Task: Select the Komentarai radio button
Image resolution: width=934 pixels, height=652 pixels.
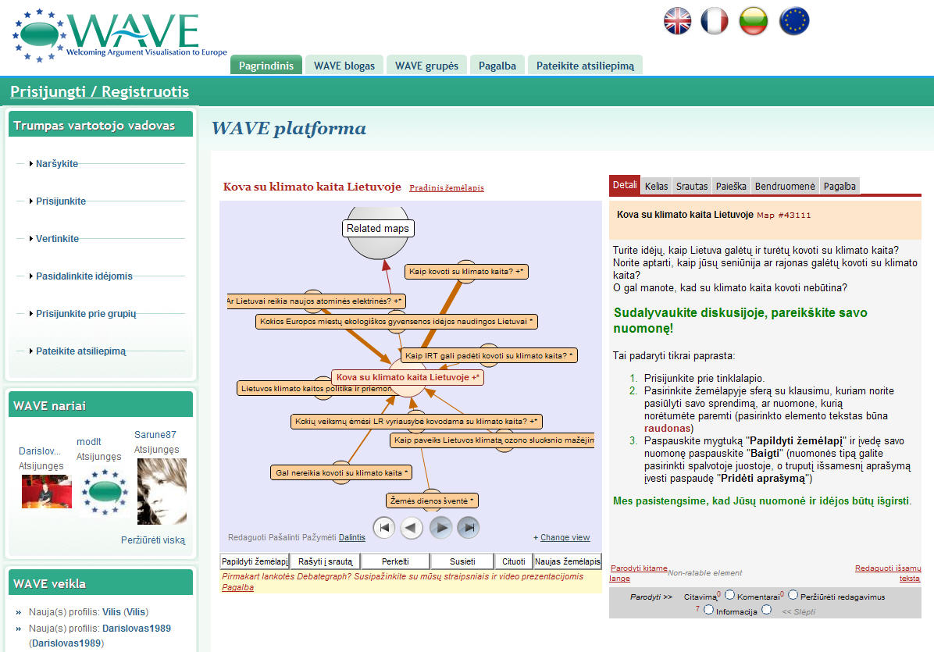Action: (793, 595)
